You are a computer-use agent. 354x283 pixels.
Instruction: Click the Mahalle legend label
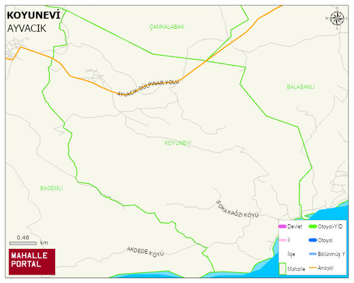[x=296, y=269]
